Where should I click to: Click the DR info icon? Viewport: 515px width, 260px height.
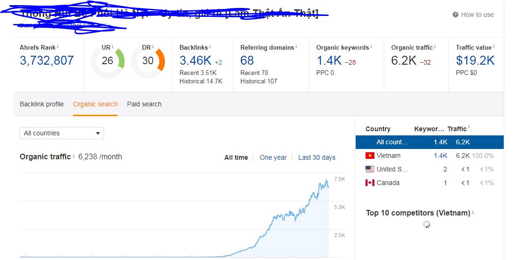[x=153, y=47]
